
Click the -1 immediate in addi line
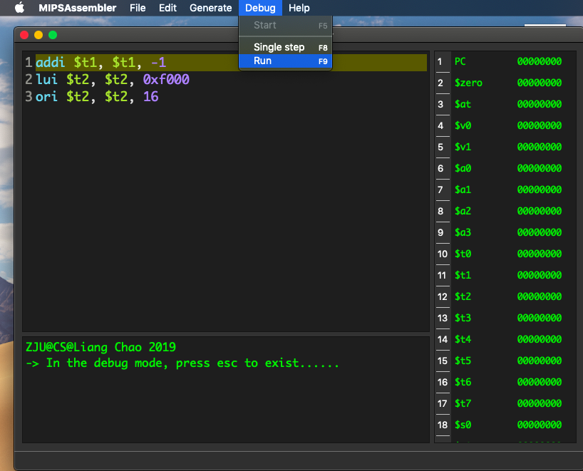coord(159,62)
